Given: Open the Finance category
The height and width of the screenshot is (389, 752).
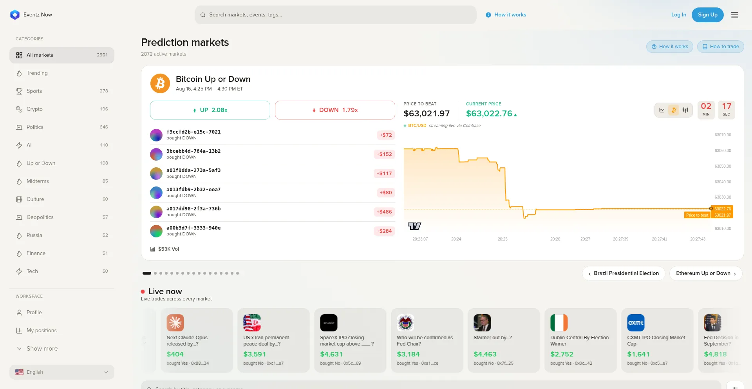Looking at the screenshot, I should pos(62,253).
